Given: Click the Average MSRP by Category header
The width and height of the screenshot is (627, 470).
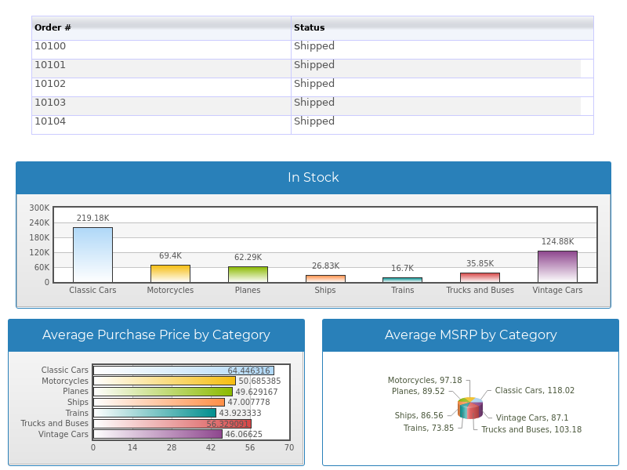Looking at the screenshot, I should pos(469,334).
